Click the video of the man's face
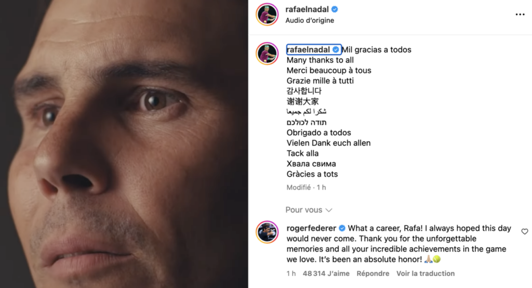The width and height of the screenshot is (532, 288). 124,144
